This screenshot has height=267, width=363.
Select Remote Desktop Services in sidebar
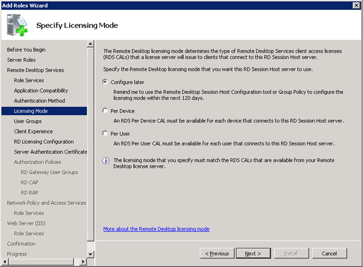[35, 70]
